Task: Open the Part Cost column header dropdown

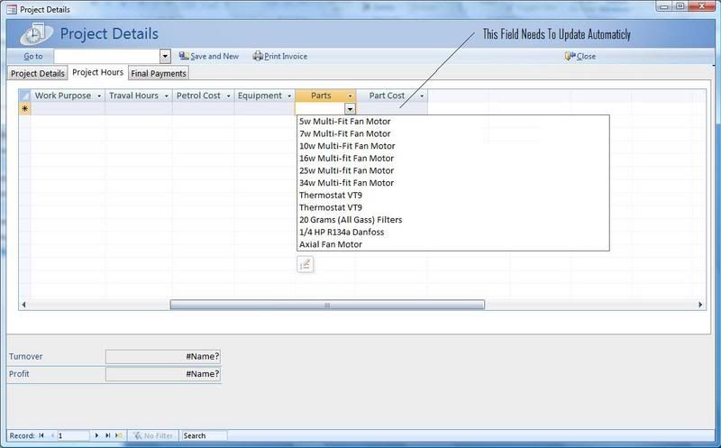Action: [x=421, y=96]
